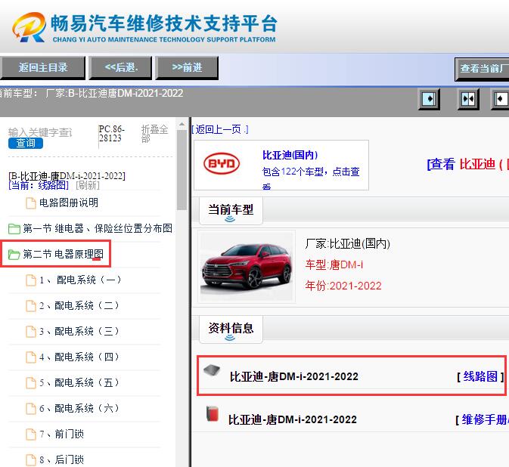
Task: Click the split-center panel layout icon
Action: click(467, 98)
